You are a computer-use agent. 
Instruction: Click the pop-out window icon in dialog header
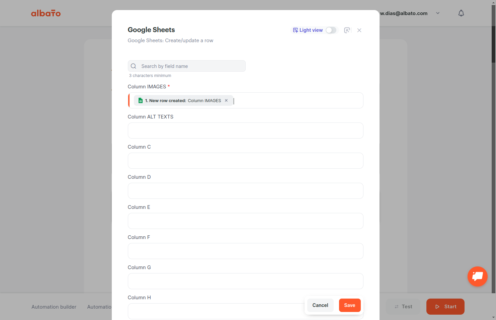point(347,30)
